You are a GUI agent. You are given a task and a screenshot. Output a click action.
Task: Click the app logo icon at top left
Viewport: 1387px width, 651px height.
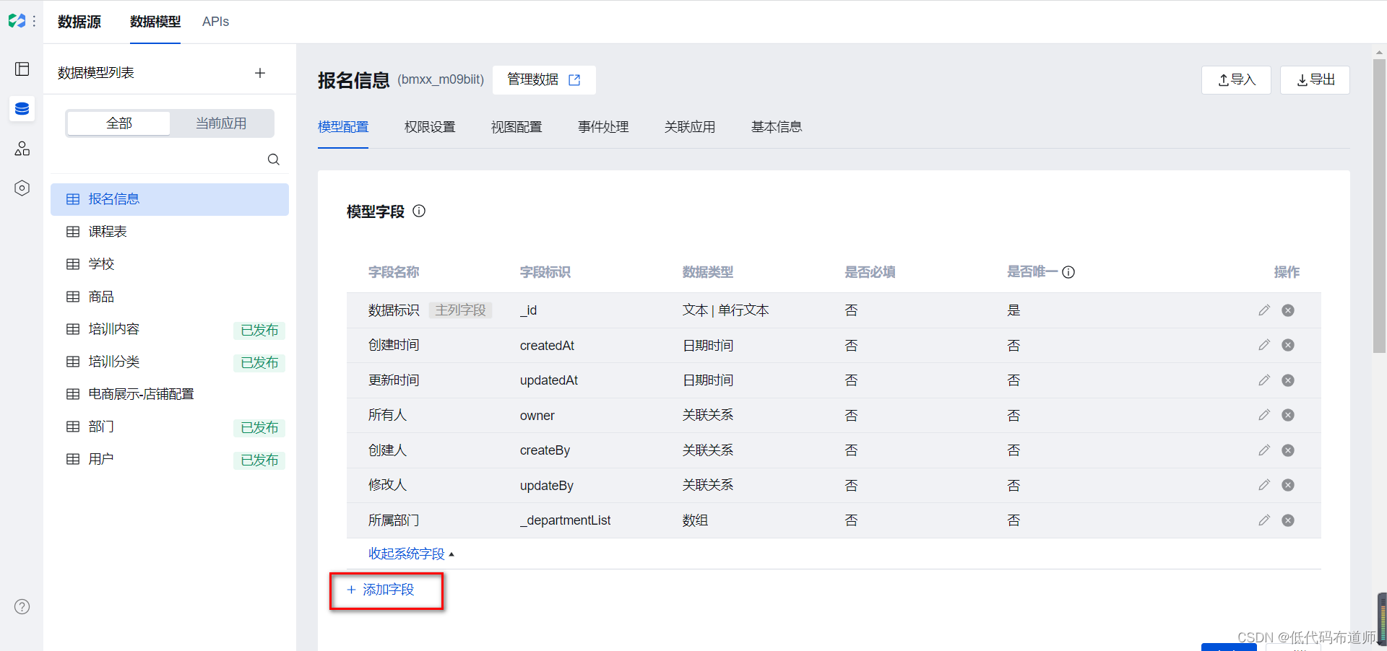17,21
